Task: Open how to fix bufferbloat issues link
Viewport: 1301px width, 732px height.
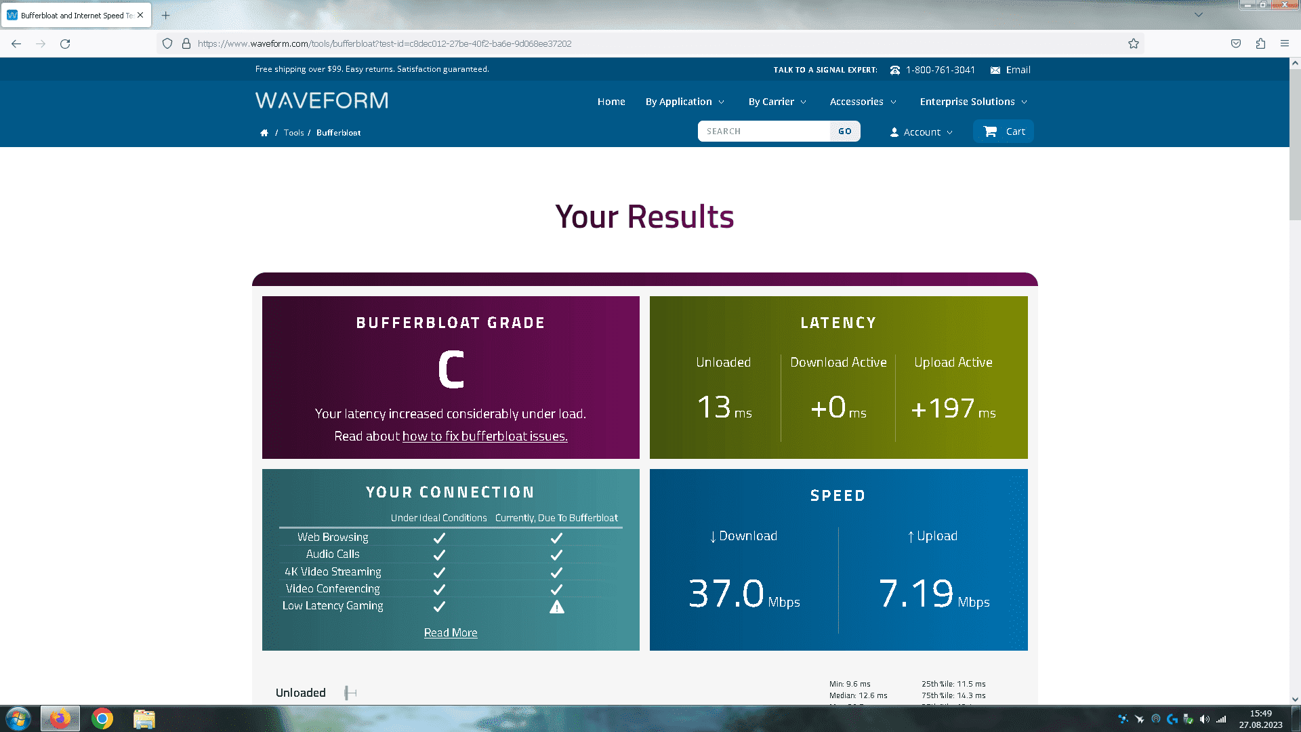Action: pyautogui.click(x=484, y=436)
